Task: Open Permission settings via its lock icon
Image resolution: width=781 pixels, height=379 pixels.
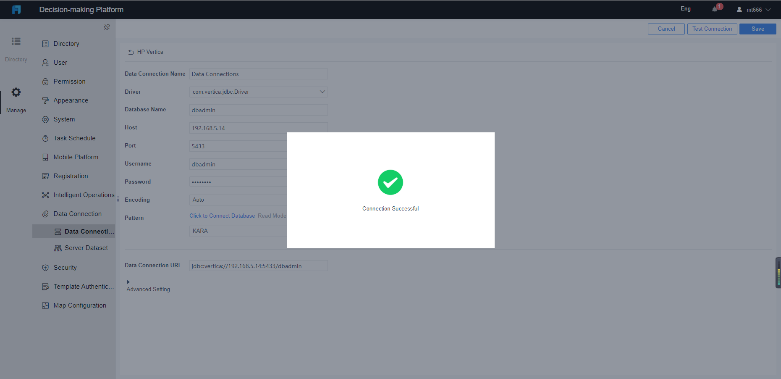Action: click(x=45, y=81)
